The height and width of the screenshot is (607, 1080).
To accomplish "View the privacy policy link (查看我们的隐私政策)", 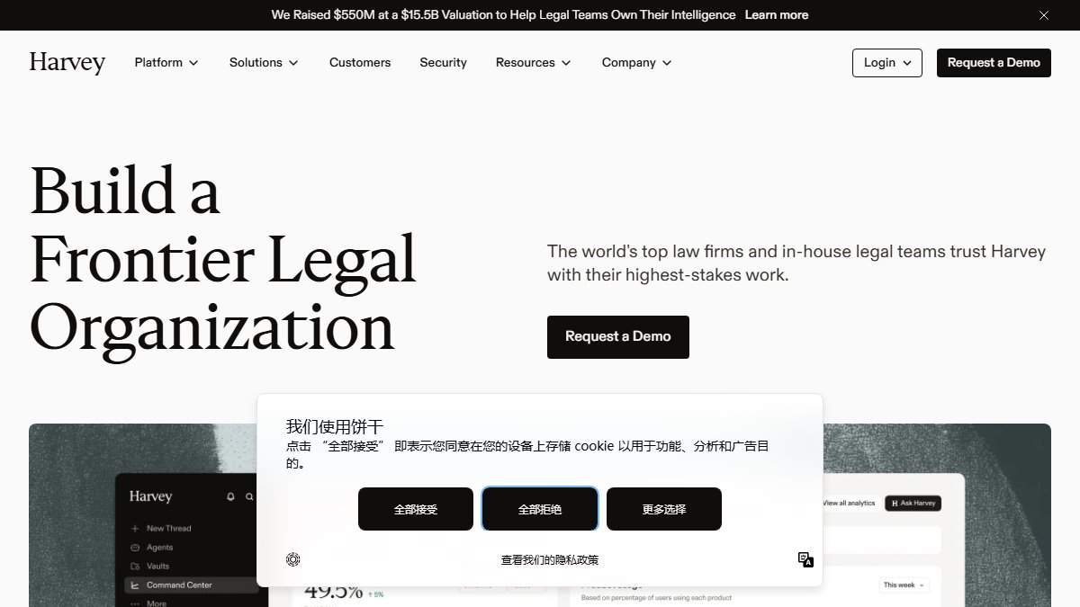I will pos(550,560).
